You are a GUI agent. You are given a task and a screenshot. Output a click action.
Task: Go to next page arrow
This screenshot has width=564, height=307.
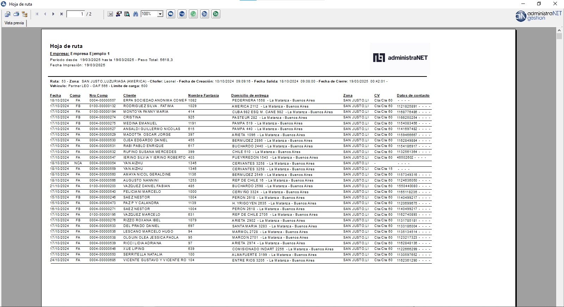coord(53,14)
